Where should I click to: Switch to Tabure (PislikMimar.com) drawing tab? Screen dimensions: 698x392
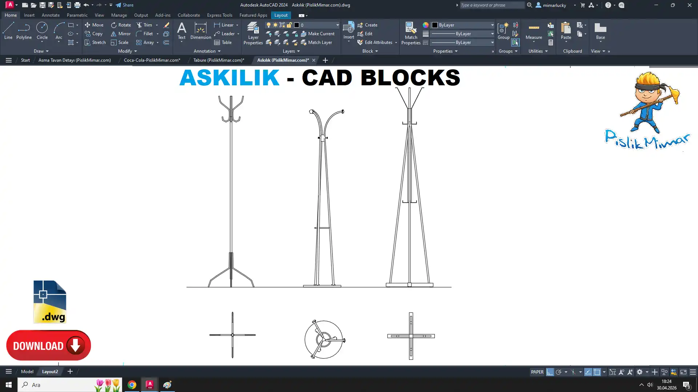coord(218,60)
